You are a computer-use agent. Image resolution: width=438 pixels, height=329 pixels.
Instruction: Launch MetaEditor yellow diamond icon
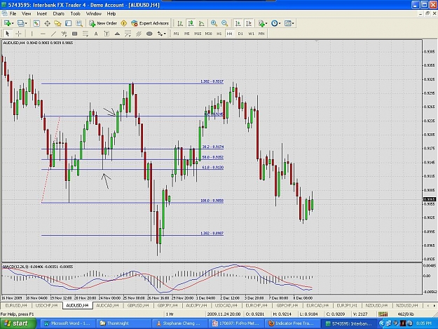(124, 23)
